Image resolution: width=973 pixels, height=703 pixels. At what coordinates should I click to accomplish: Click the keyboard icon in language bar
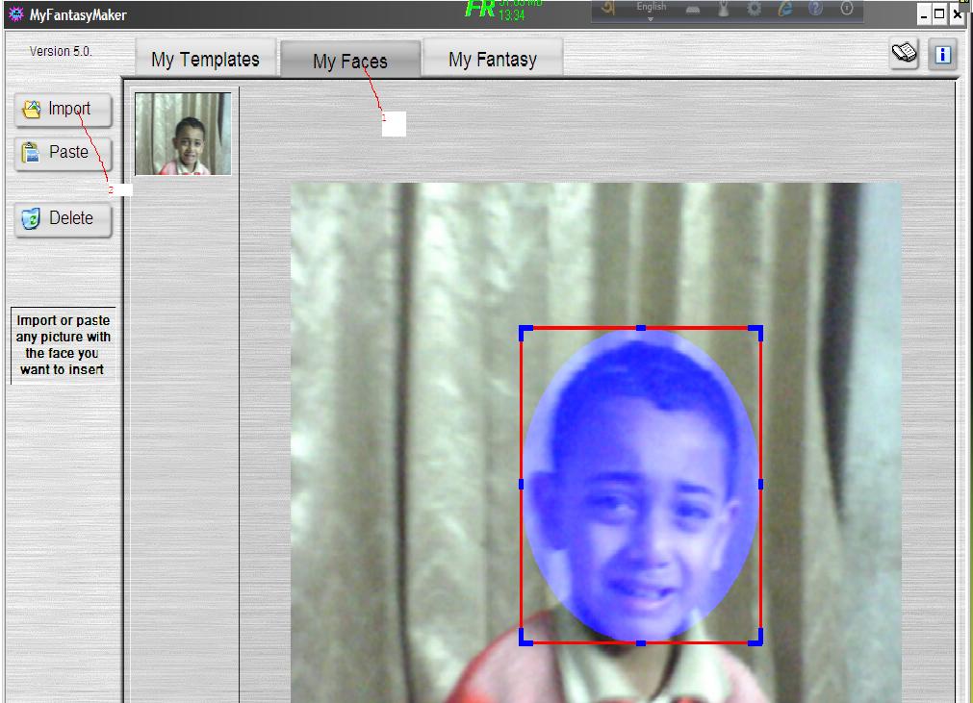[x=693, y=10]
